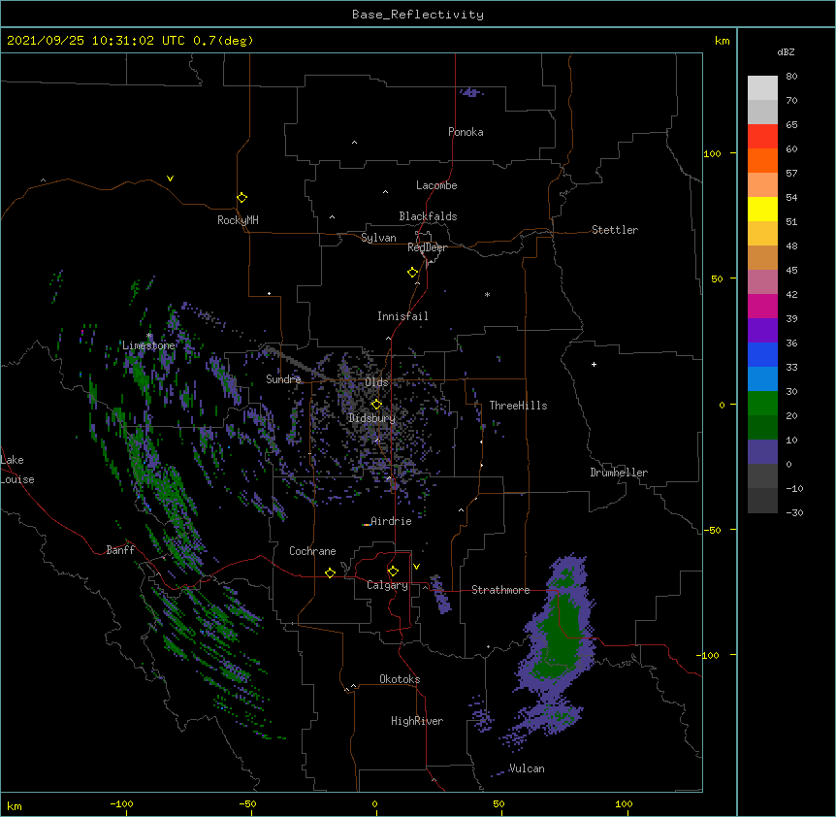Click the Stettler label
This screenshot has width=836, height=817.
pos(615,230)
